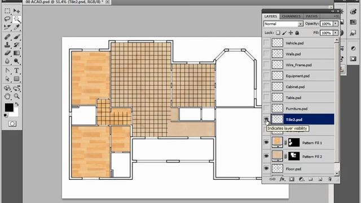361x203 pixels.
Task: Hide the Floor.psd layer
Action: point(266,169)
